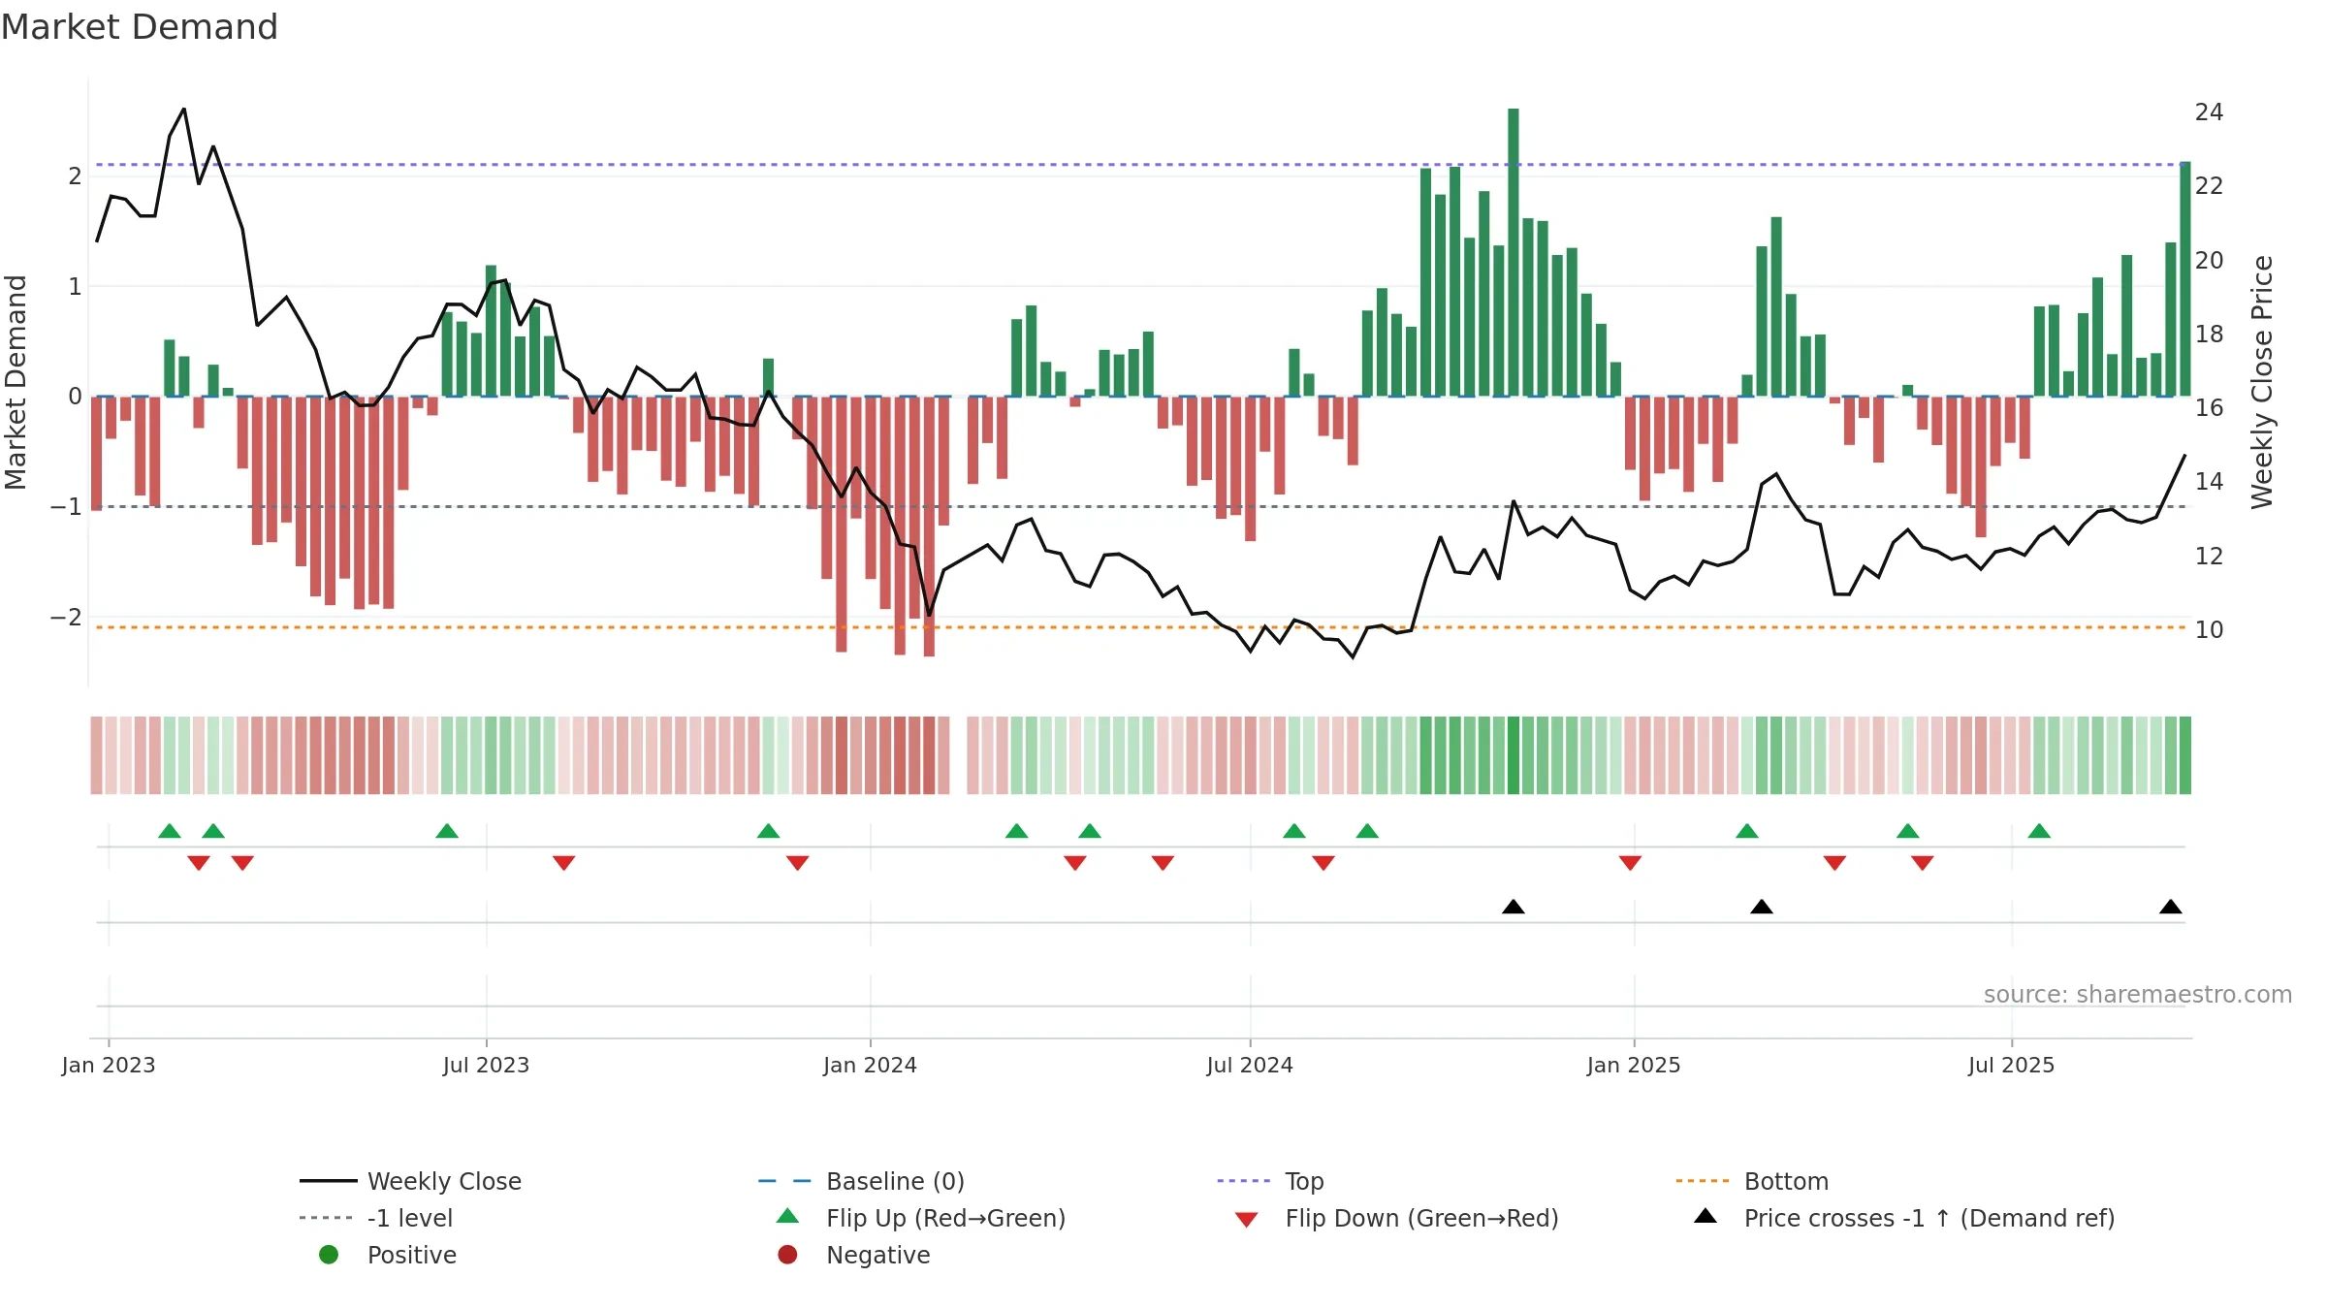2327x1309 pixels.
Task: Click the 10 tick on the price axis
Action: (2210, 629)
